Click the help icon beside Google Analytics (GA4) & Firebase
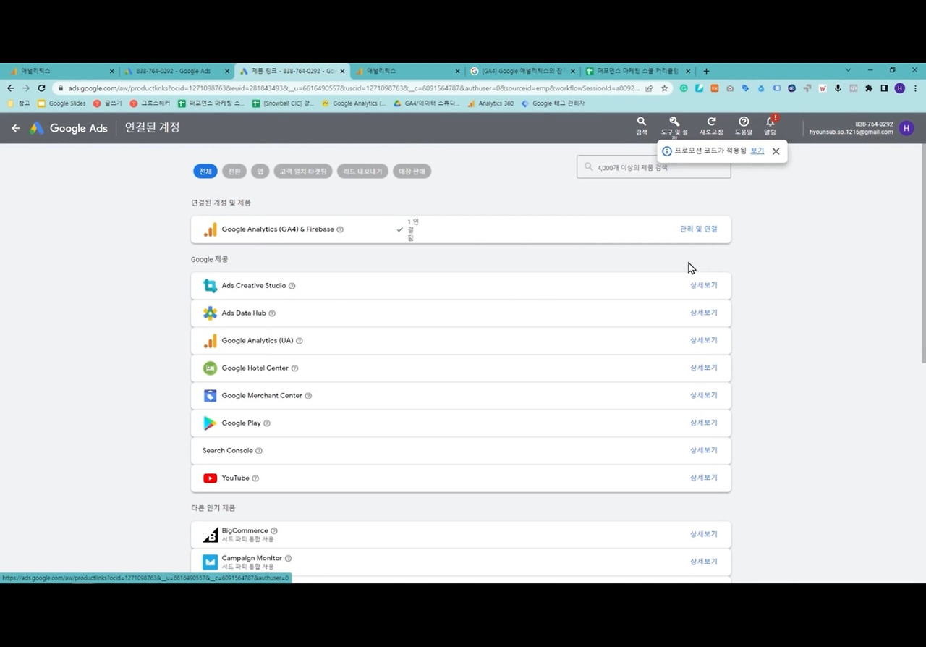 coord(340,229)
